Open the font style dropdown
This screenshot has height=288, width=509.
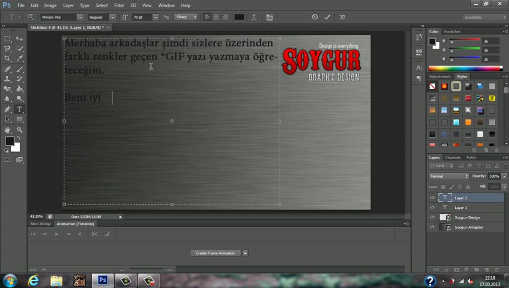click(113, 17)
